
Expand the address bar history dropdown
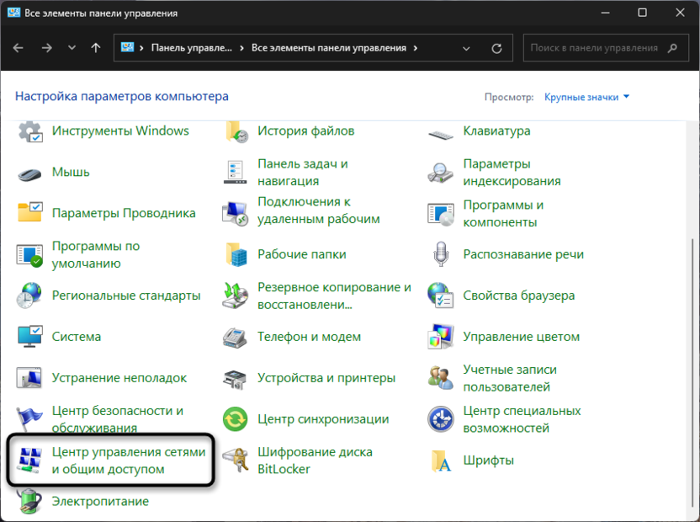click(x=466, y=48)
